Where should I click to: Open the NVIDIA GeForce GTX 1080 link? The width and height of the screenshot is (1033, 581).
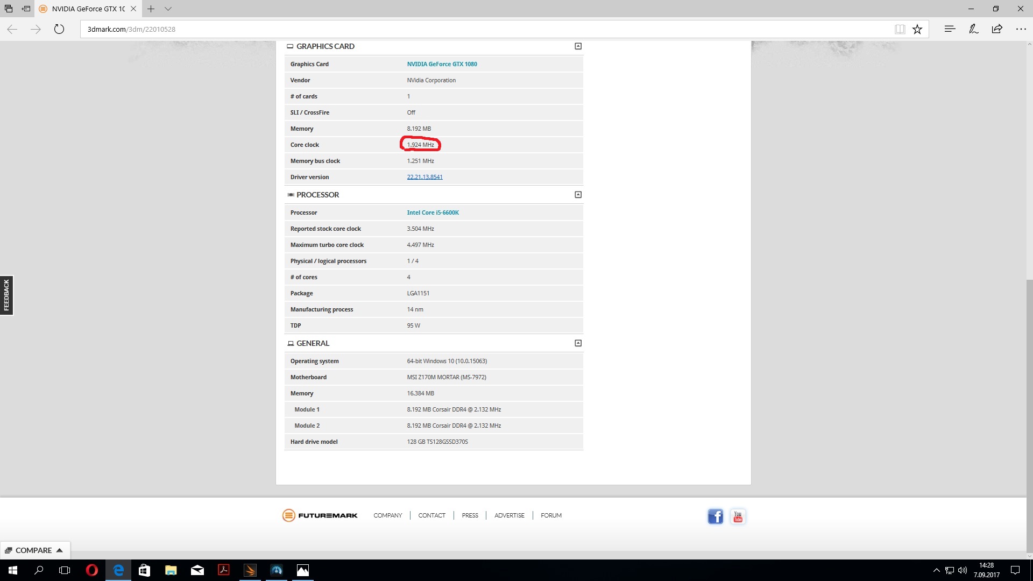pyautogui.click(x=442, y=64)
